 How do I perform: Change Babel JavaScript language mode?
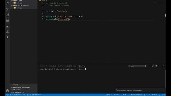137,95
